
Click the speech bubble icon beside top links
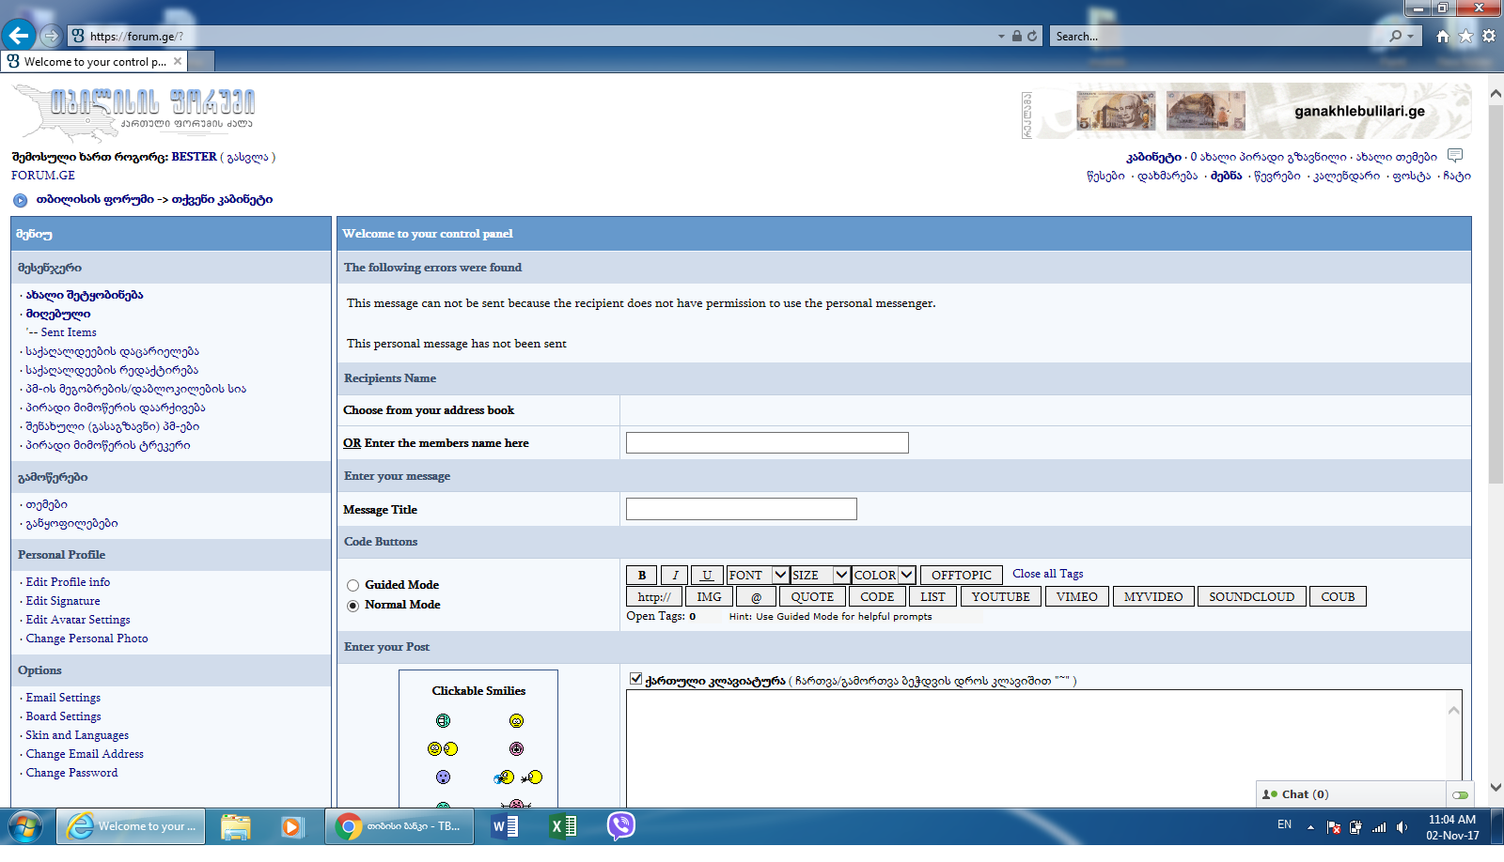pyautogui.click(x=1455, y=155)
